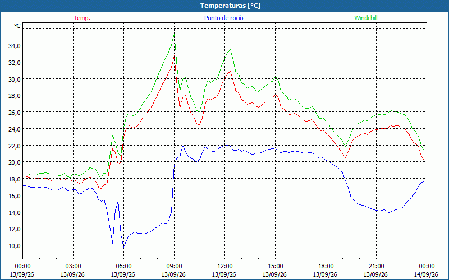Click the "Temperaturas [°C]" chart title
The image size is (449, 280).
(230, 6)
